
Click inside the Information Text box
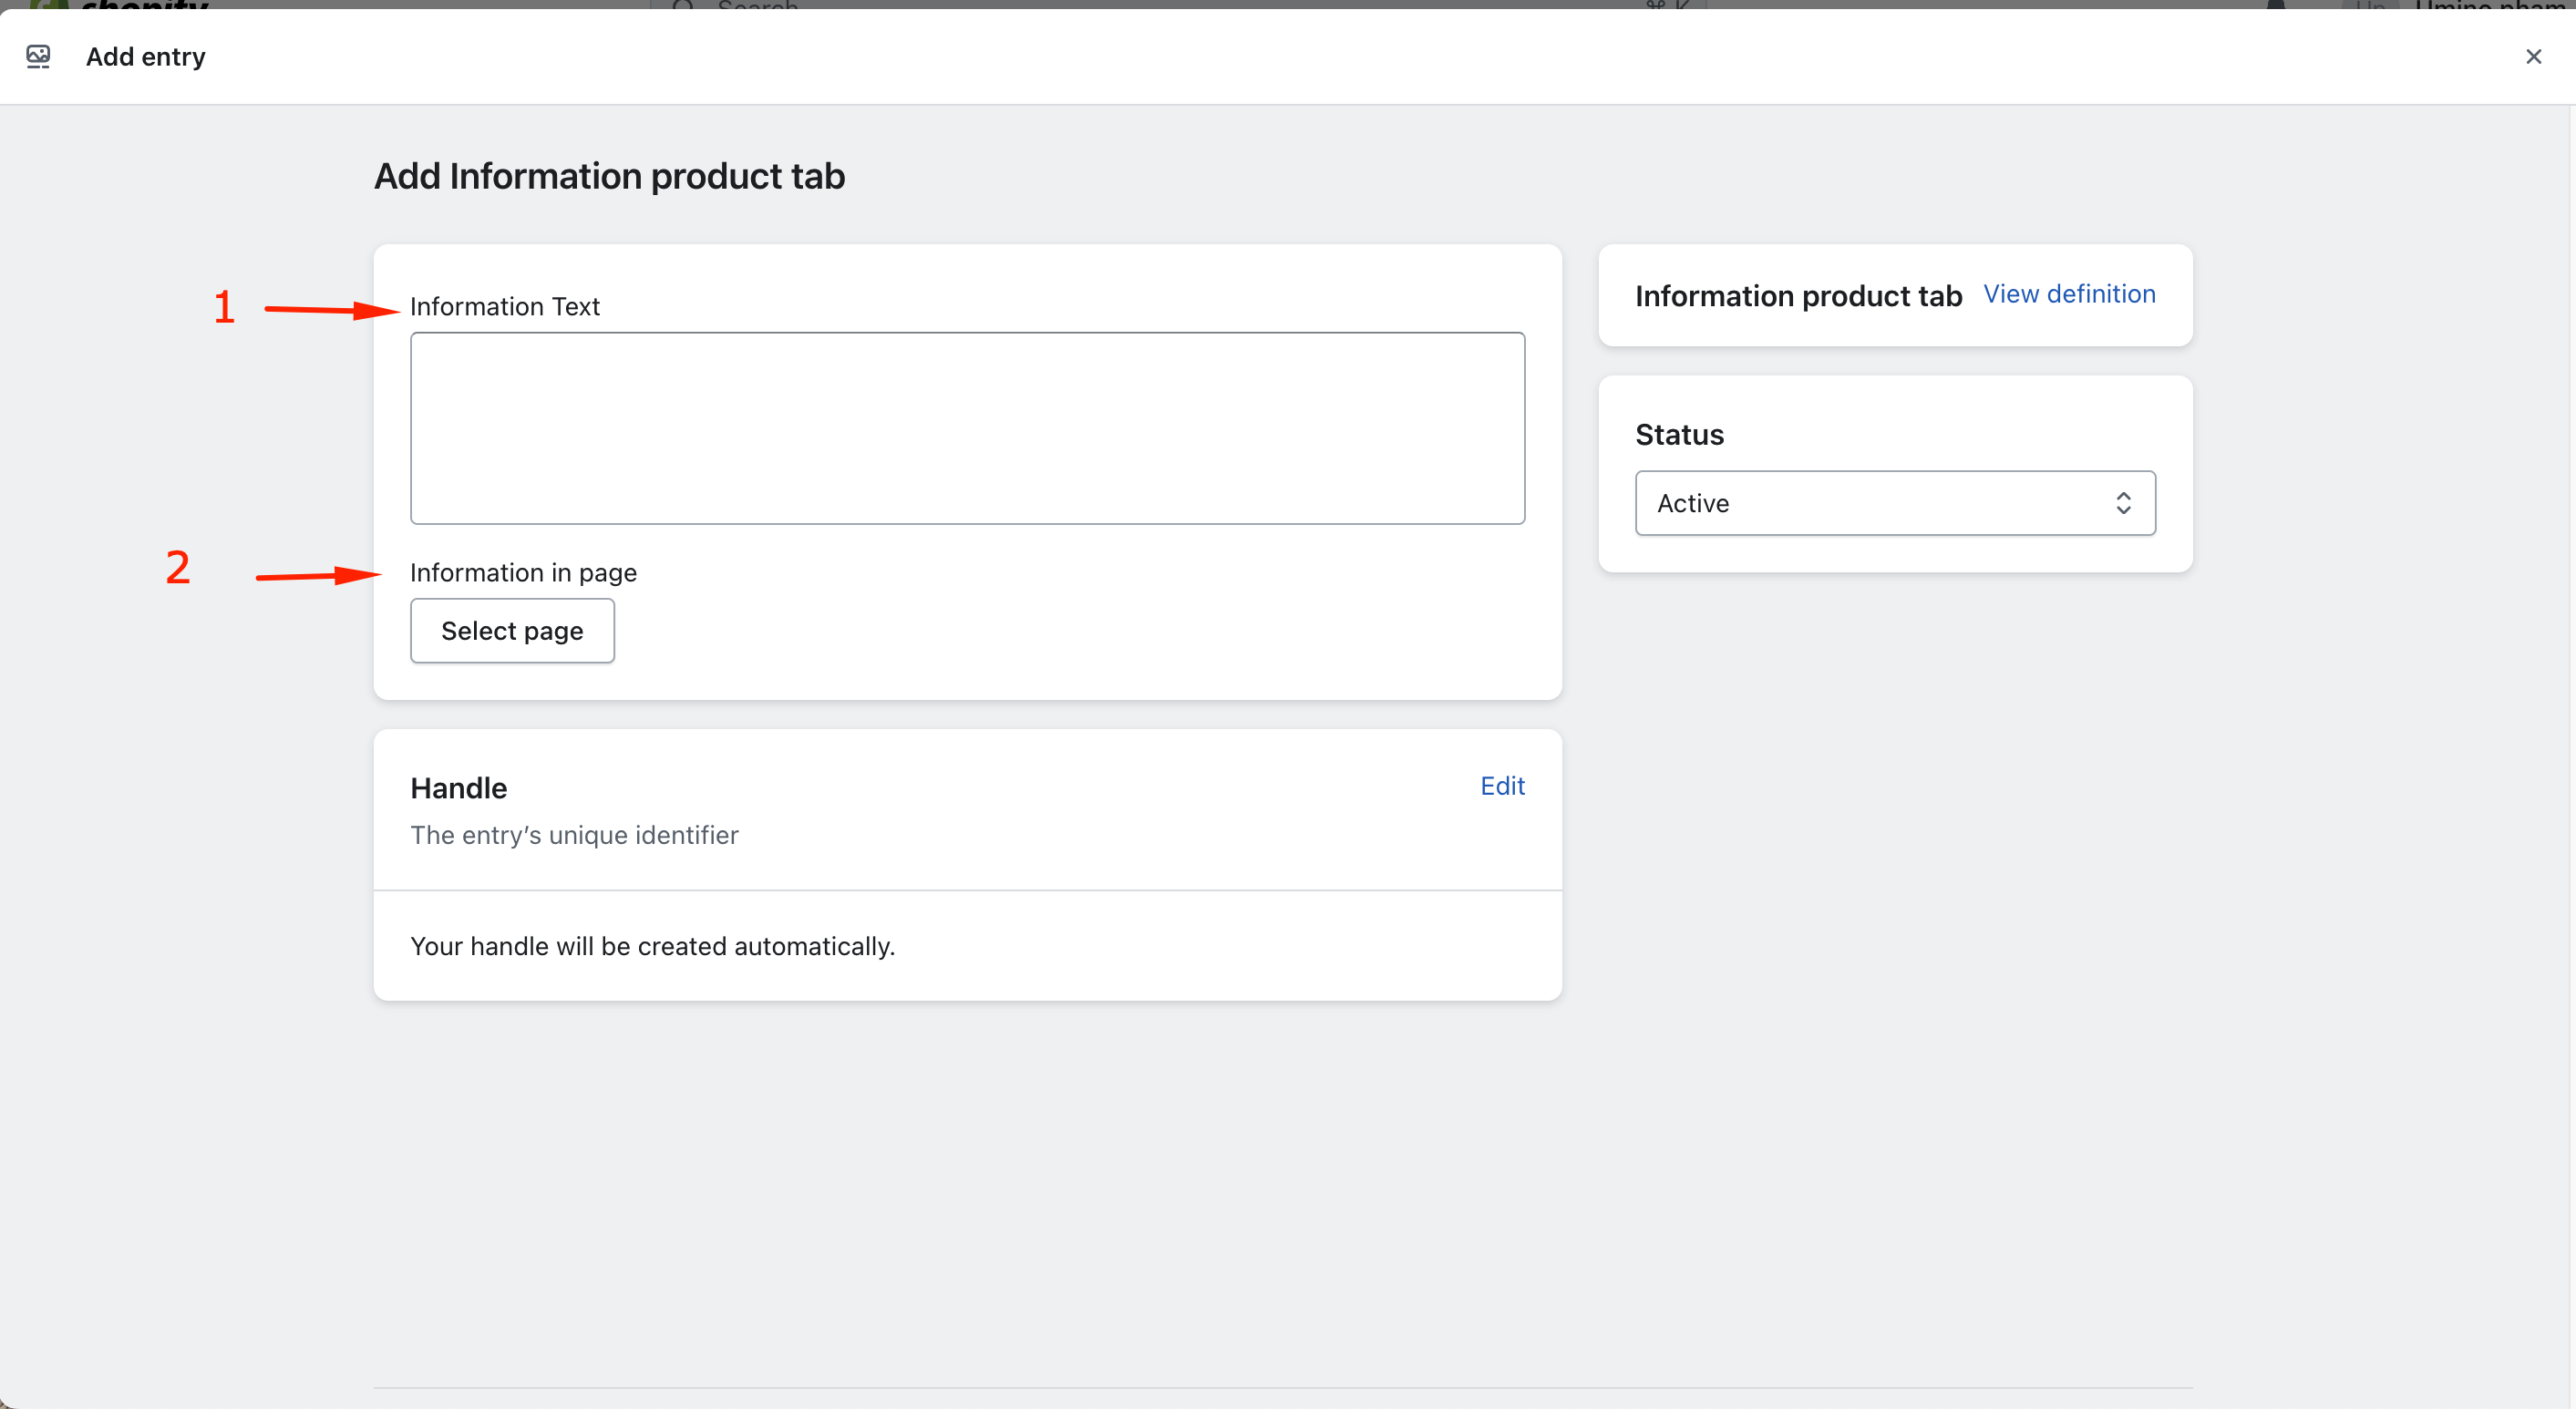click(966, 428)
